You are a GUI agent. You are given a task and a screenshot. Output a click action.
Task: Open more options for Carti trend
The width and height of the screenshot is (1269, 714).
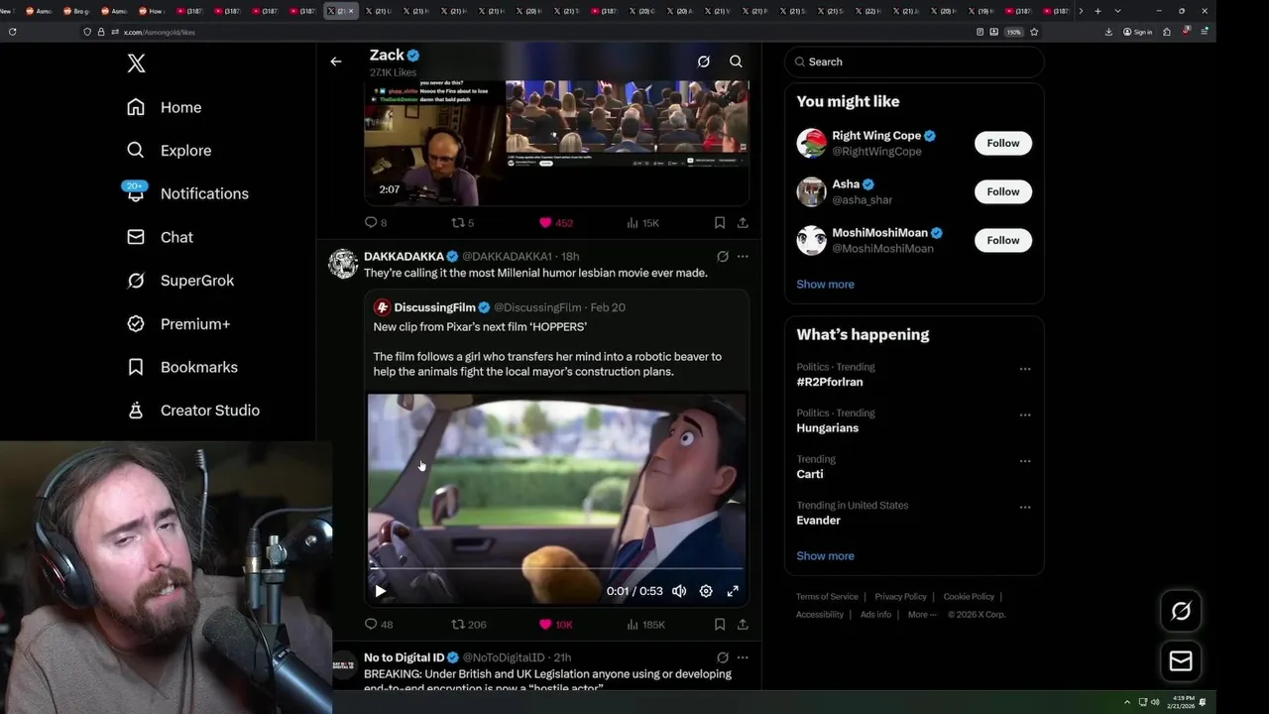click(1025, 461)
